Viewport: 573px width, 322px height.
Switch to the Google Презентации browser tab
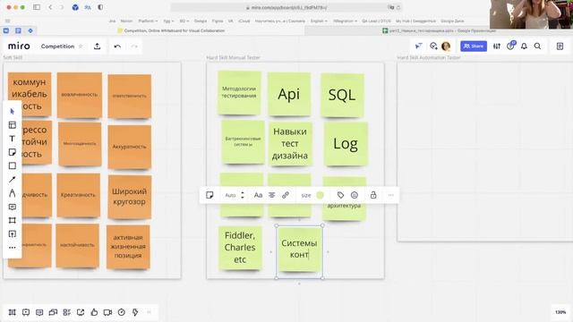[439, 30]
